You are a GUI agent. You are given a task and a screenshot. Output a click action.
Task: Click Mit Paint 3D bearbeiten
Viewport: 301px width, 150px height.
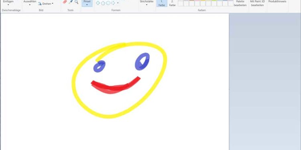pos(257,4)
